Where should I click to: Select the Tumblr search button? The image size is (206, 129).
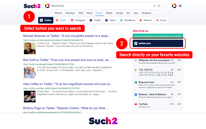(95, 20)
